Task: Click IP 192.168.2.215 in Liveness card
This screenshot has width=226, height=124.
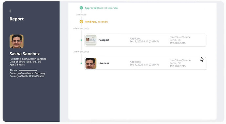Action: pyautogui.click(x=178, y=66)
